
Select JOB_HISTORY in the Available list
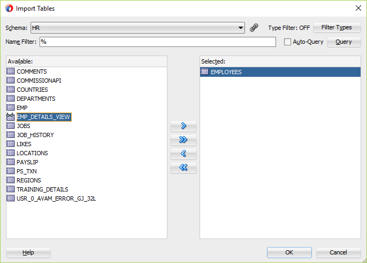35,135
